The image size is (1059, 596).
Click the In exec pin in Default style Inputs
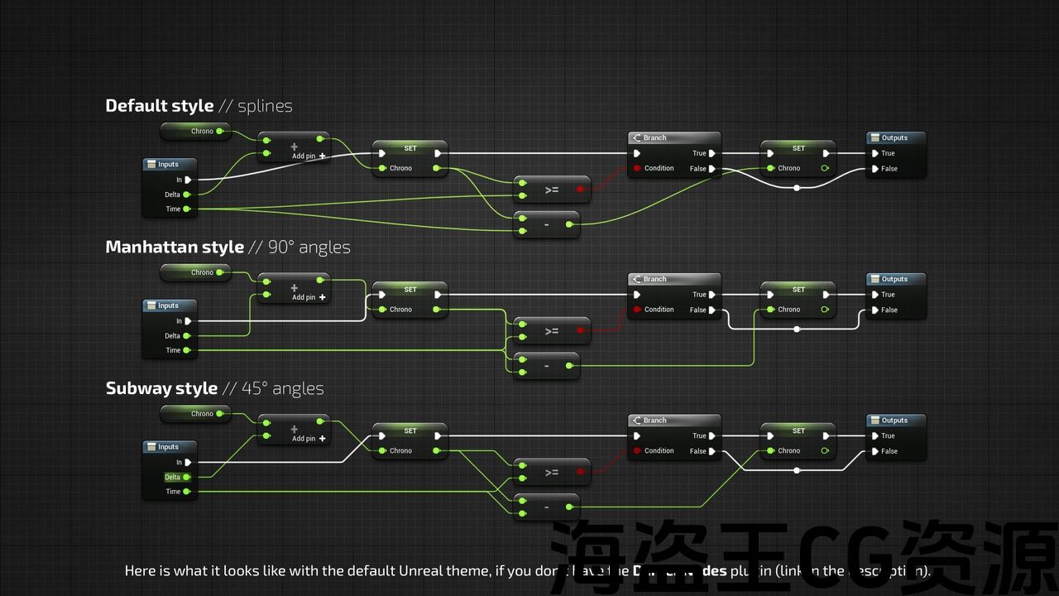(x=188, y=180)
